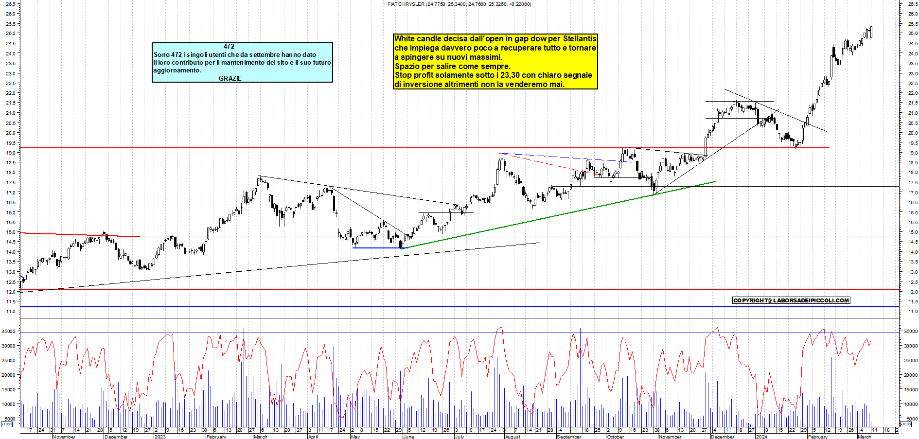Viewport: 919px width, 439px height.
Task: Click the 'July' month label on time axis
Action: pyautogui.click(x=459, y=437)
